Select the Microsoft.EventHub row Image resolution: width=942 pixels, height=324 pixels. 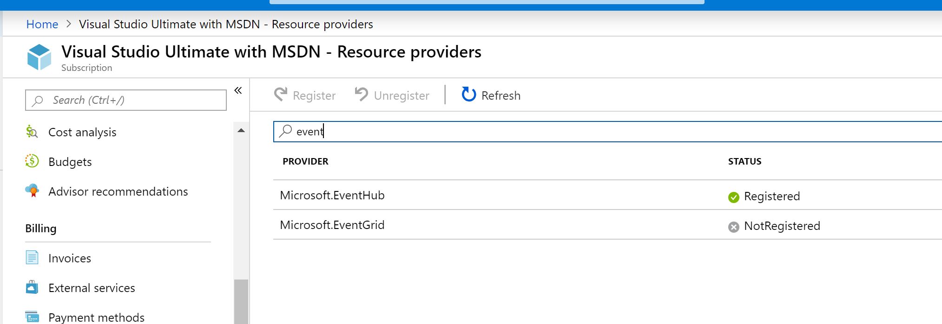[607, 195]
